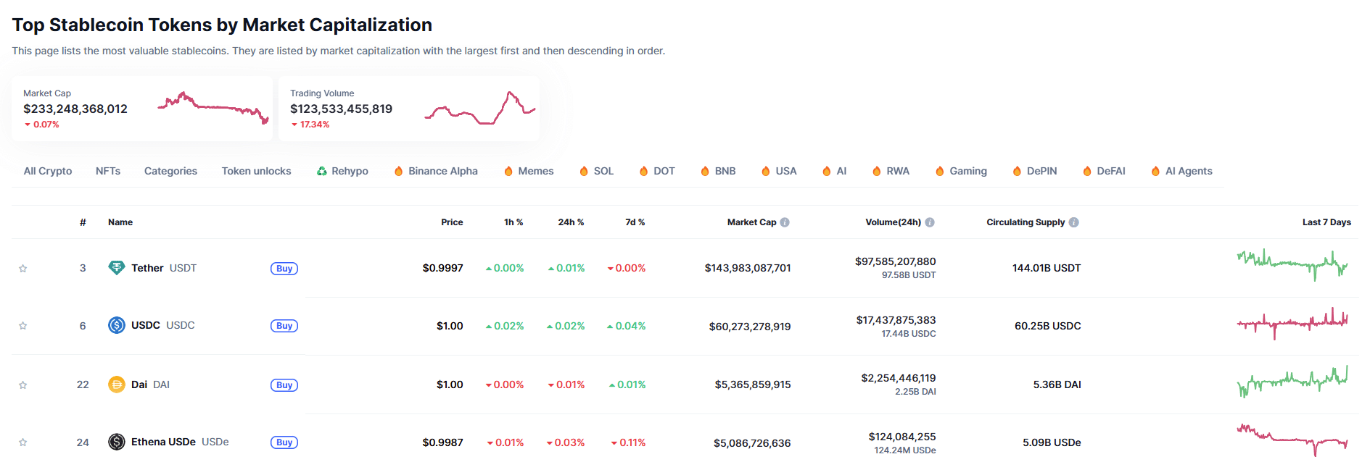Open the Circulating Supply info icon
The image size is (1370, 462).
pos(1074,222)
